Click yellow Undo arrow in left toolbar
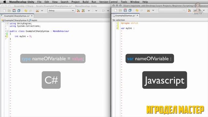Image resolution: width=208 pixels, height=117 pixels. (26, 11)
